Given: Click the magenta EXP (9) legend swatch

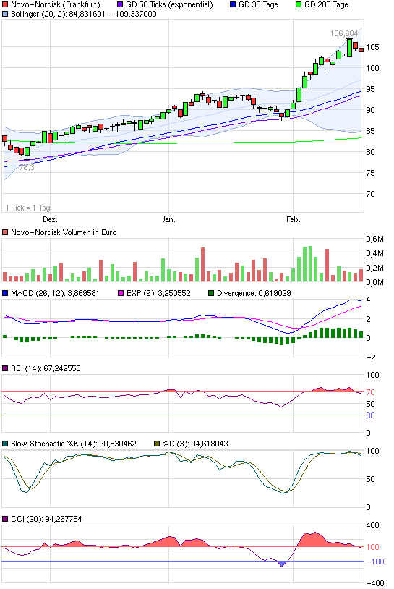Looking at the screenshot, I should 121,293.
